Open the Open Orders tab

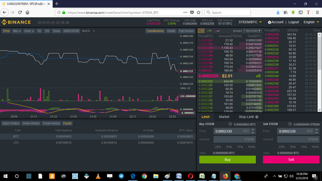(10, 123)
